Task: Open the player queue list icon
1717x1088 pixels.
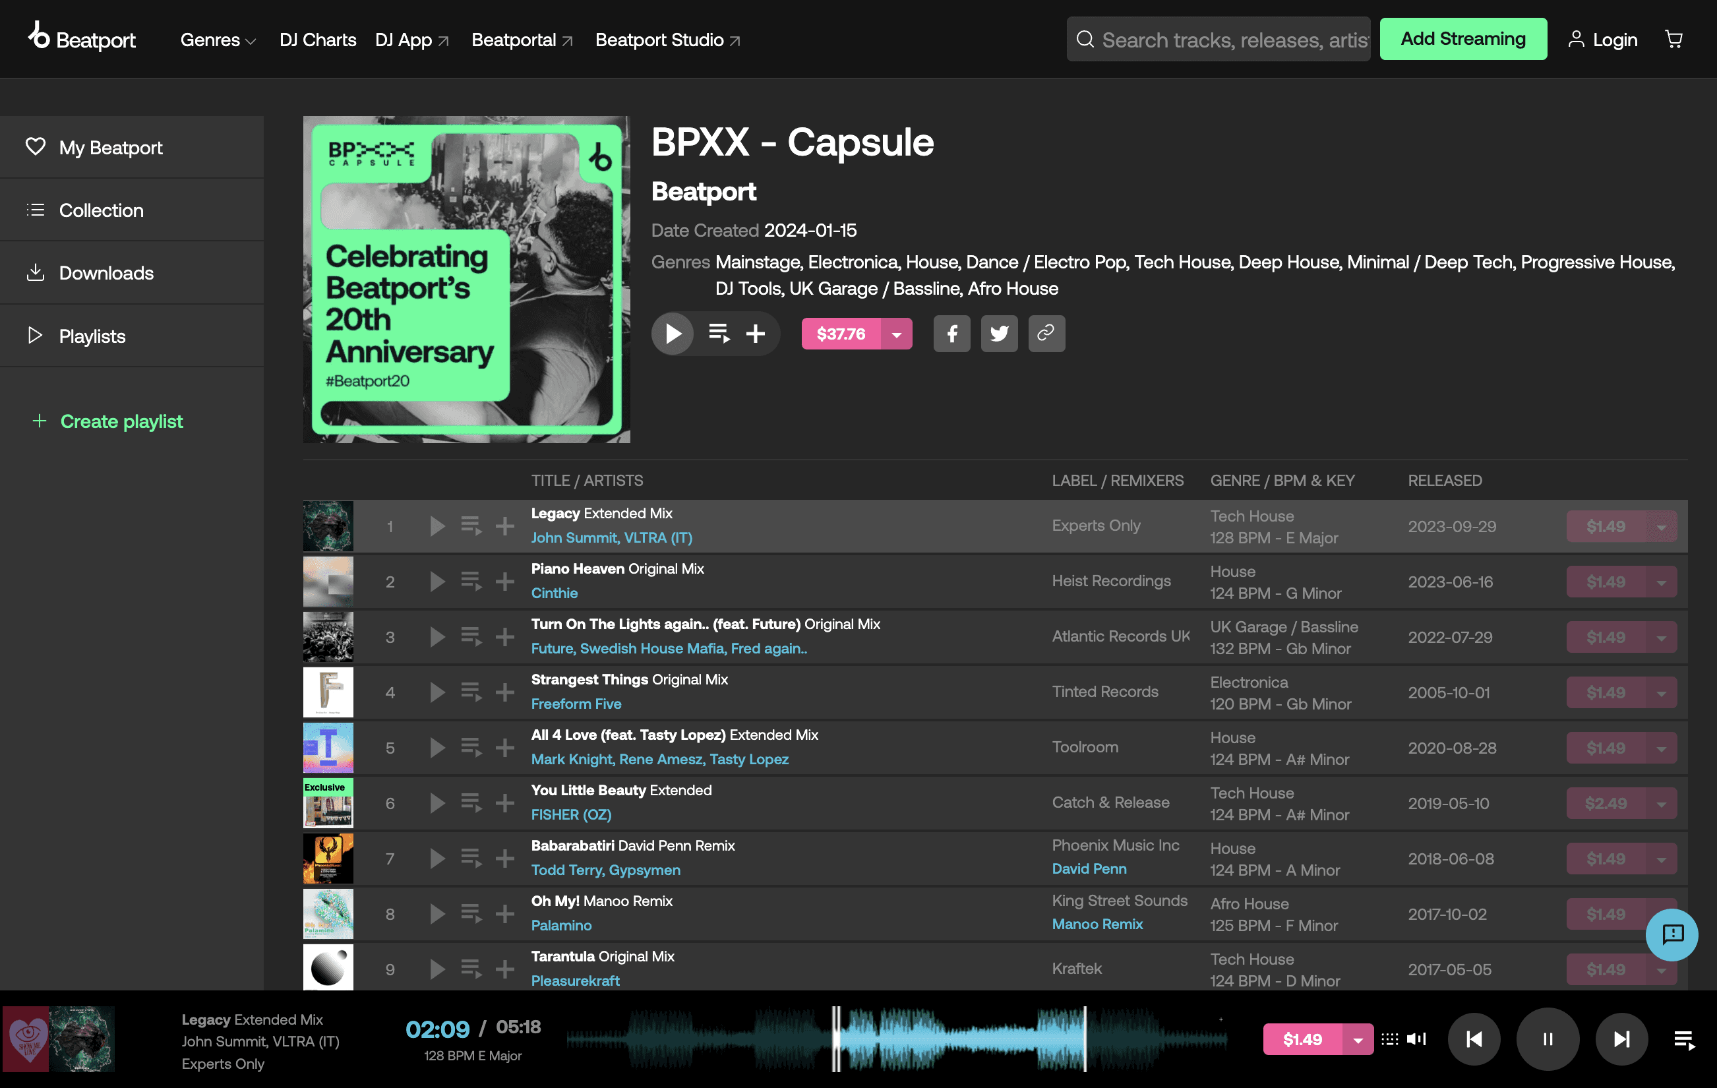Action: pyautogui.click(x=1683, y=1041)
